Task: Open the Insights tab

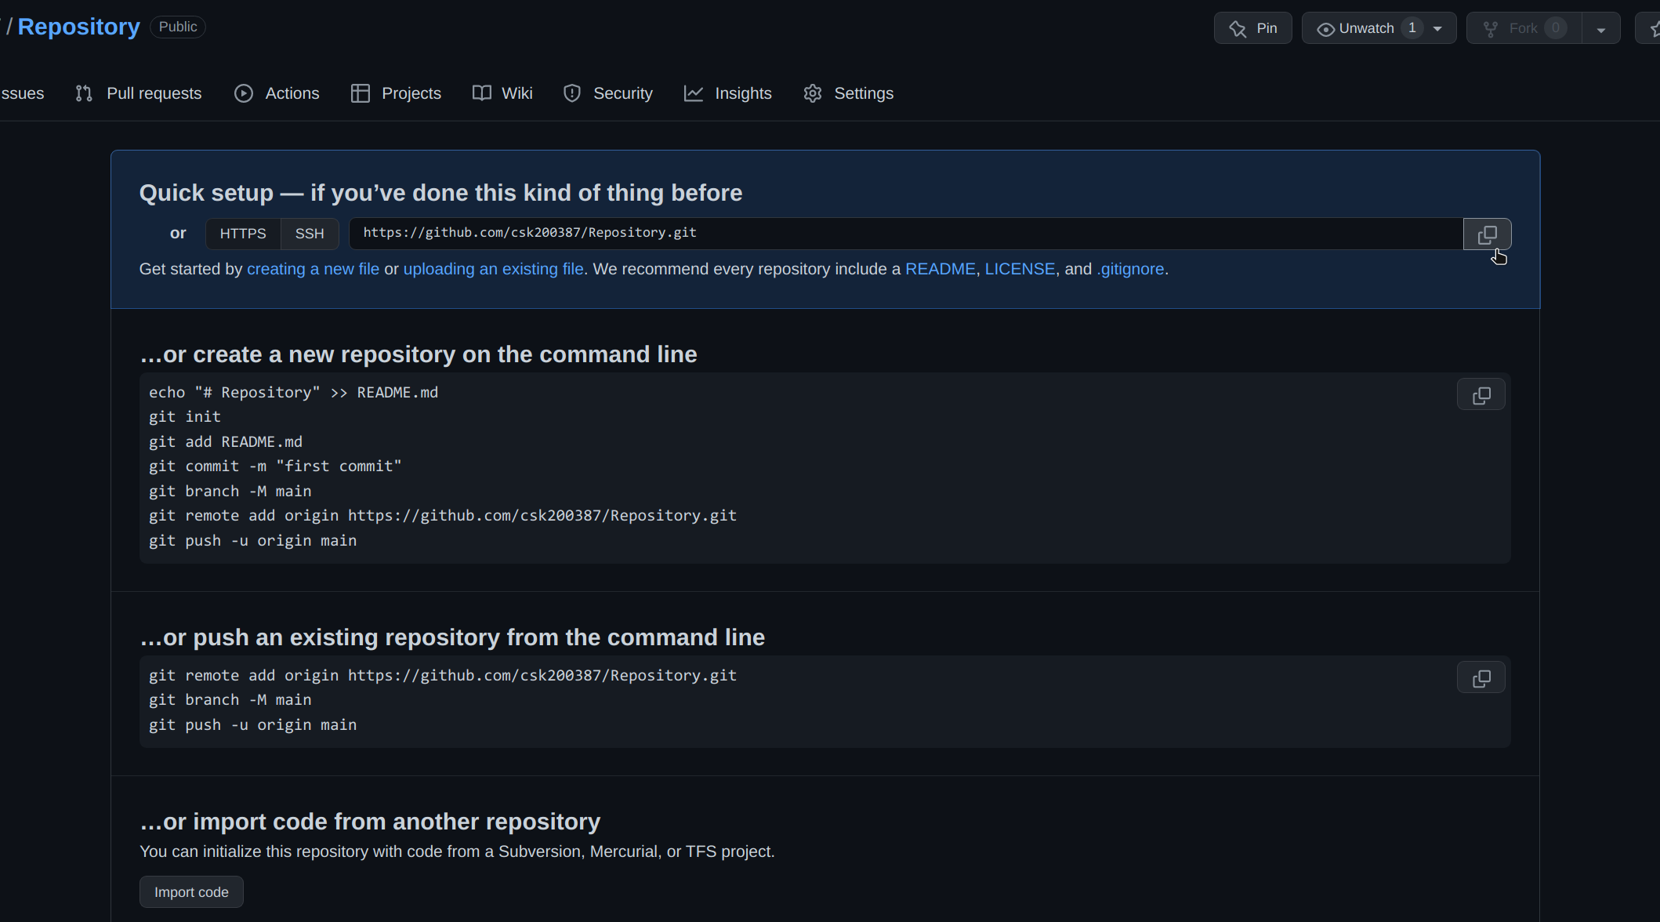Action: tap(728, 93)
